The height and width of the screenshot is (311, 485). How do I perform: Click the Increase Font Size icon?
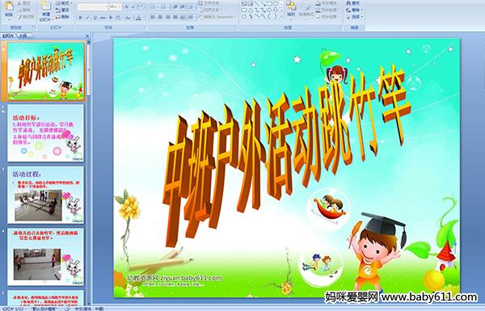pos(127,6)
